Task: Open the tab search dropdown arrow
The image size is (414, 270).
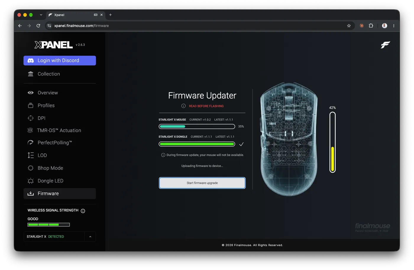Action: tap(41, 15)
